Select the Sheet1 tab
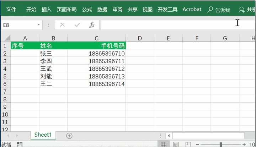256x147 pixels. (x=43, y=135)
